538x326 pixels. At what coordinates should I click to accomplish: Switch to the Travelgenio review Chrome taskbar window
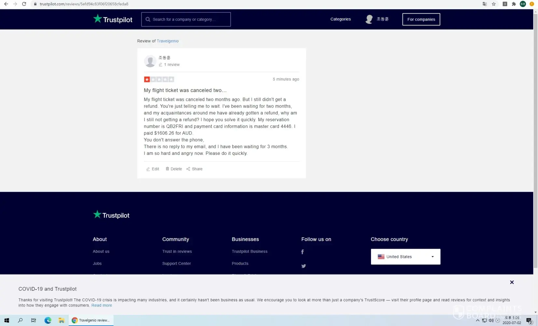tap(91, 320)
